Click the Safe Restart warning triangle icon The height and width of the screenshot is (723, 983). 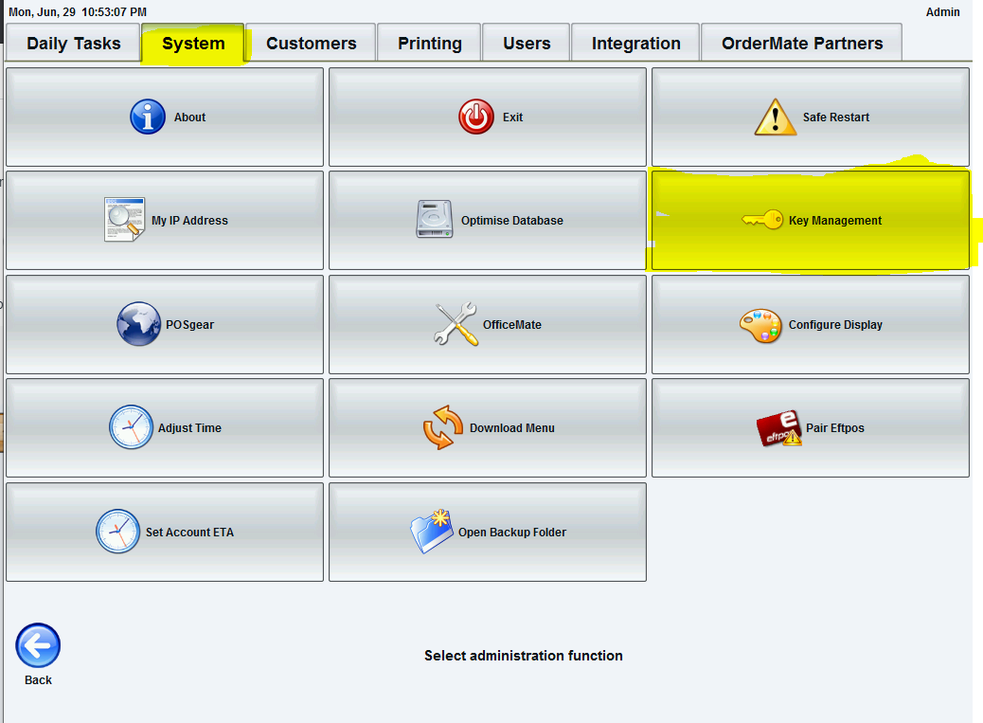[x=776, y=117]
